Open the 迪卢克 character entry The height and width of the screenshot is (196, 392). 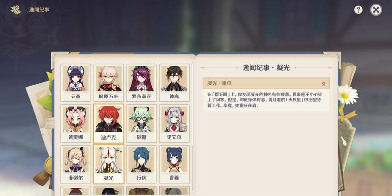(108, 123)
